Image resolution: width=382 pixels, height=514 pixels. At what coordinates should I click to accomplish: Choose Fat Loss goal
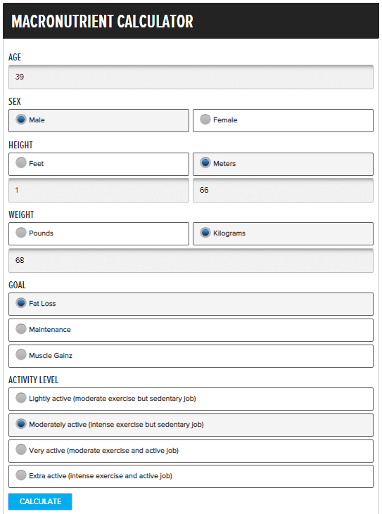tap(191, 304)
